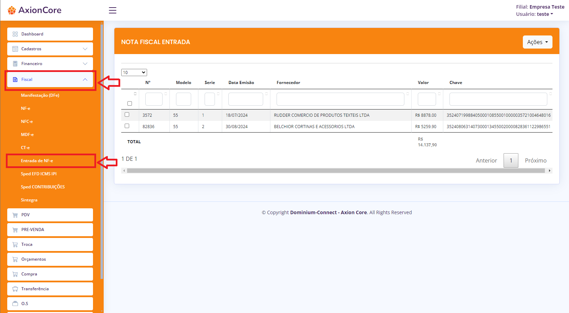Screen dimensions: 569x313
Task: Click the Modelo column filter field
Action: tap(184, 99)
